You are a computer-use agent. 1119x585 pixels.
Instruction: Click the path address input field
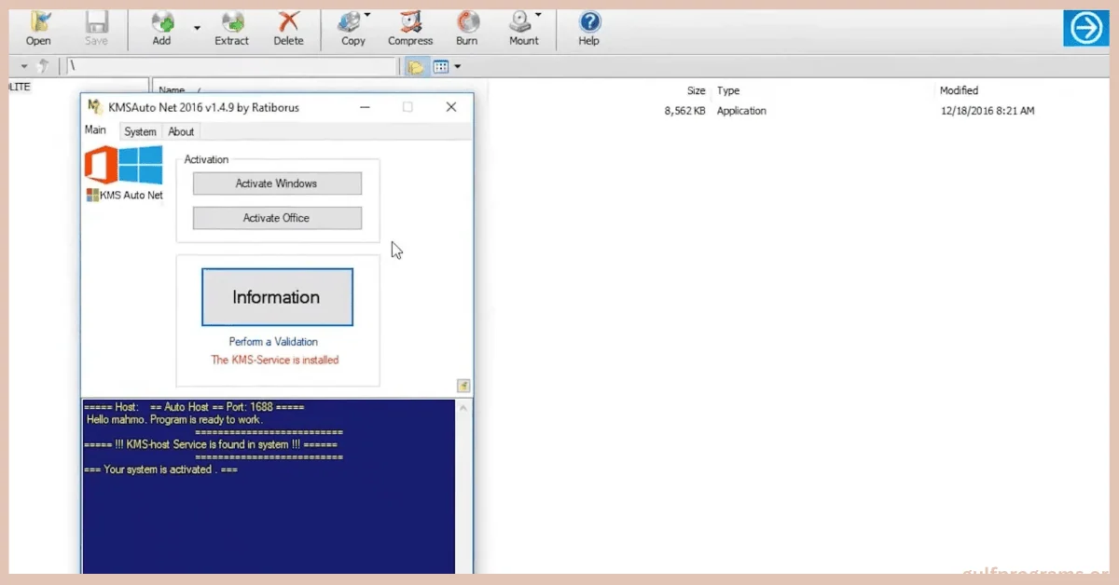[x=233, y=66]
